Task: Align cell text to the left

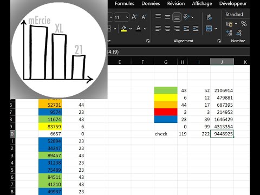Action: [158, 28]
